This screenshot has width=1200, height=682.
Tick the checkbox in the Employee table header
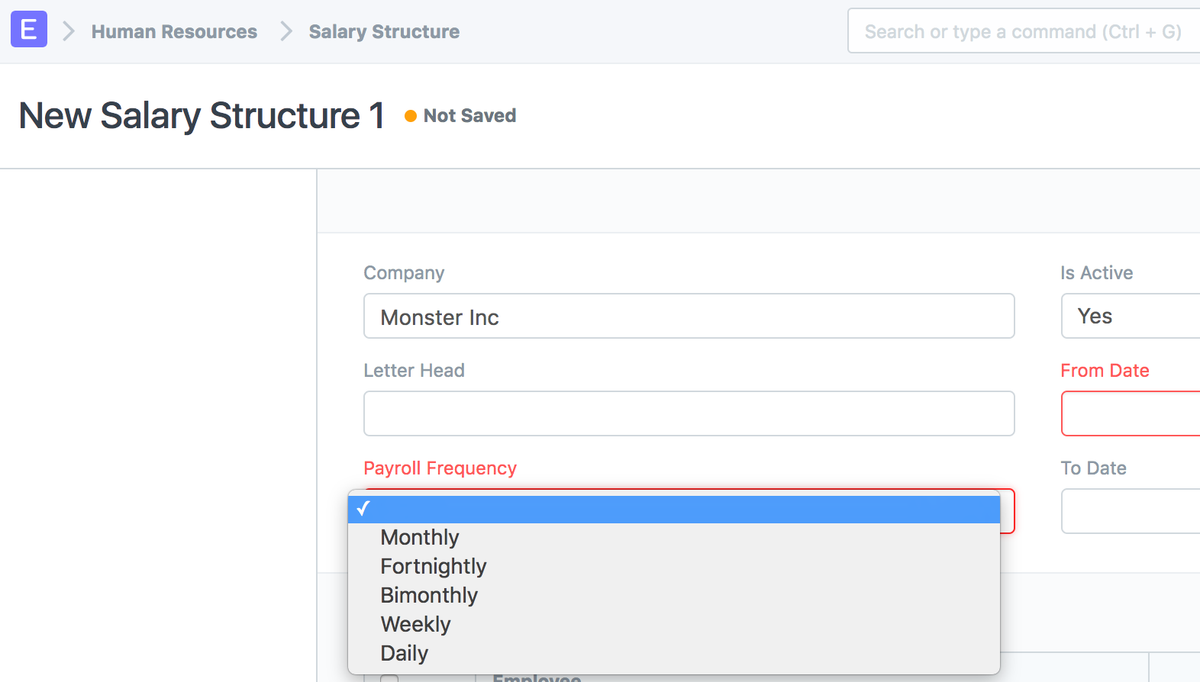(389, 678)
